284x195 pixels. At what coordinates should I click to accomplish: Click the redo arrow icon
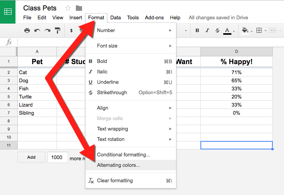[x=47, y=31]
